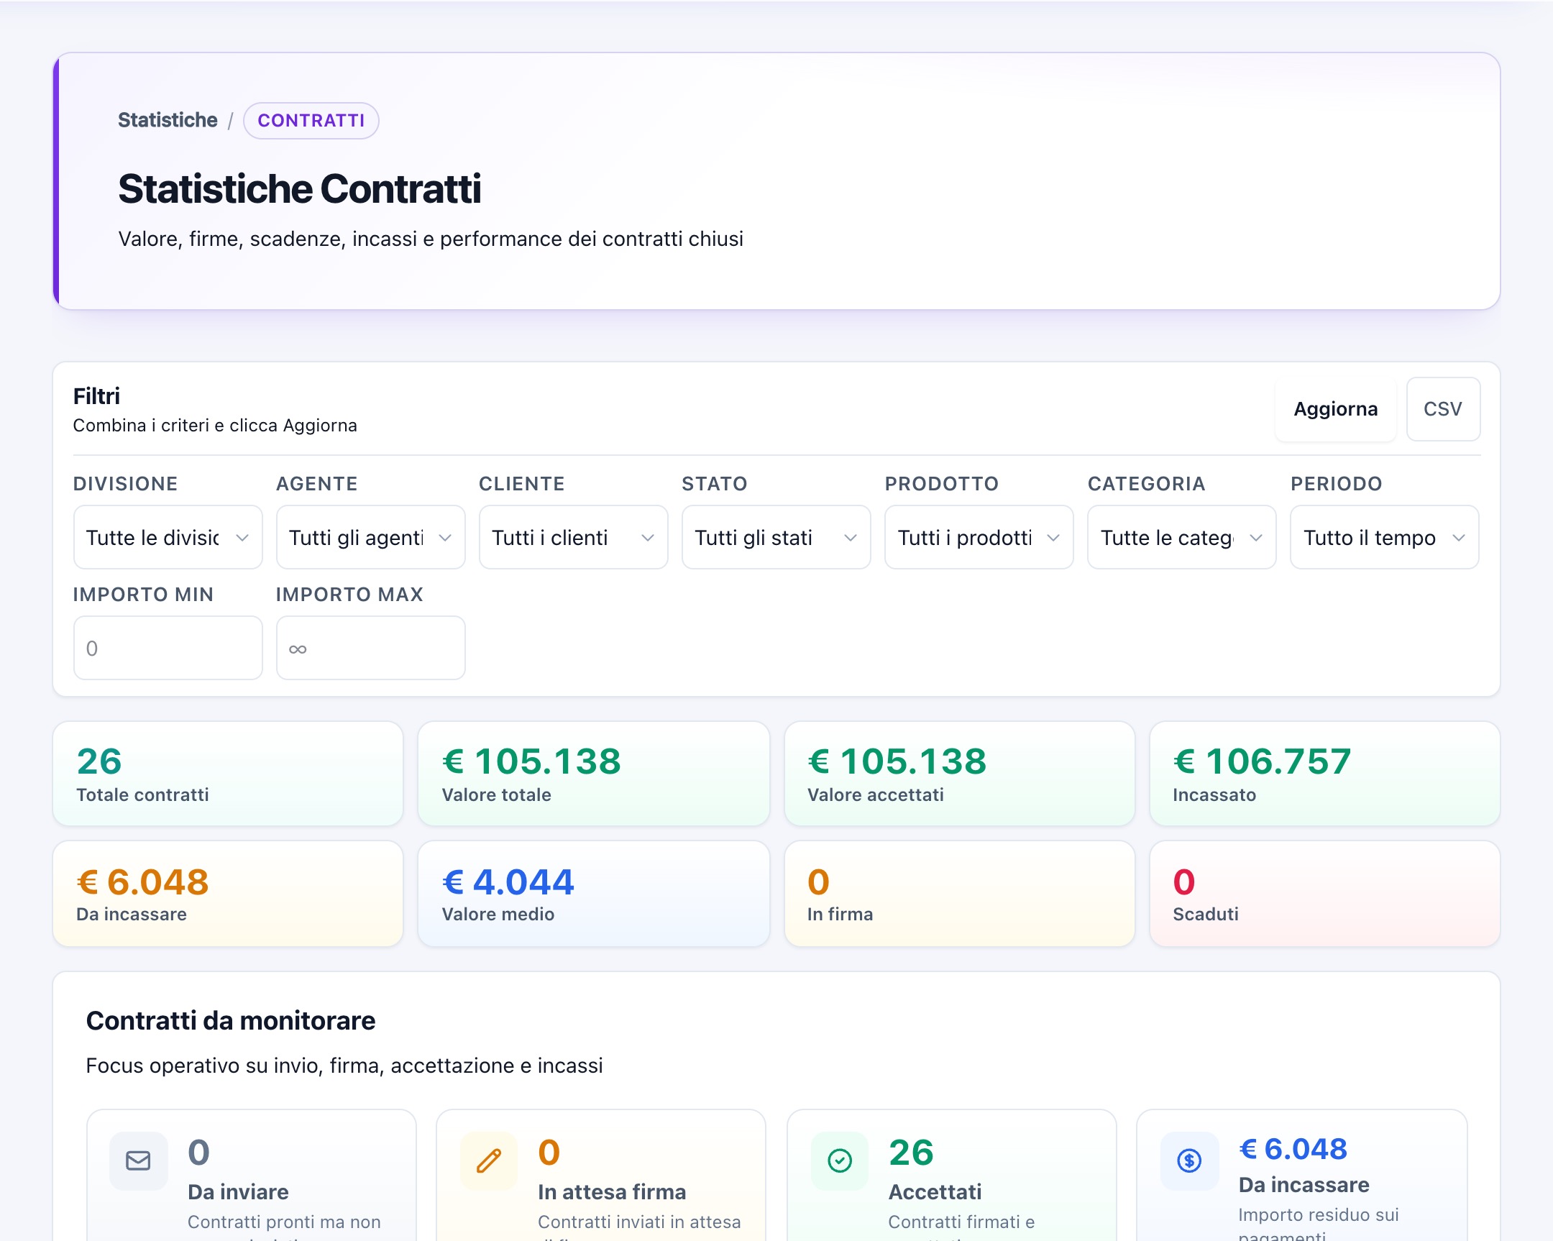Click the CONTRATTI breadcrumb pill
The image size is (1553, 1241).
[x=311, y=120]
